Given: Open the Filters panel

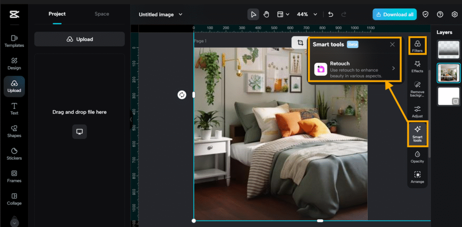Looking at the screenshot, I should click(417, 46).
